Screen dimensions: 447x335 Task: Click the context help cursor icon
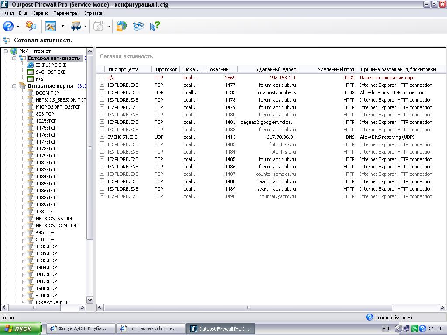(x=155, y=26)
